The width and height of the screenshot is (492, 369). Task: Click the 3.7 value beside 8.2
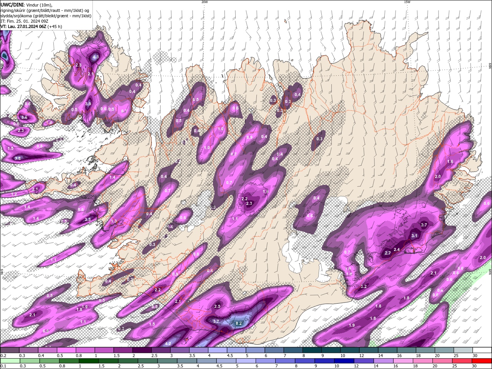[x=216, y=321]
